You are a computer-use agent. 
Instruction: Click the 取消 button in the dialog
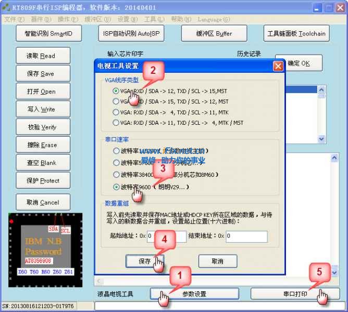(217, 261)
